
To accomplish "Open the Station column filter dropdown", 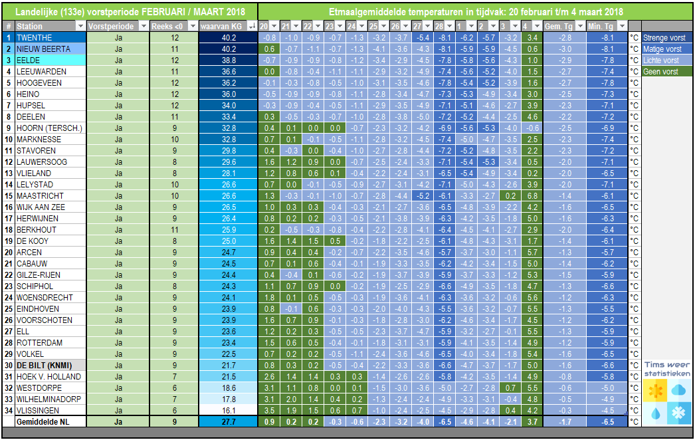I will pyautogui.click(x=80, y=26).
